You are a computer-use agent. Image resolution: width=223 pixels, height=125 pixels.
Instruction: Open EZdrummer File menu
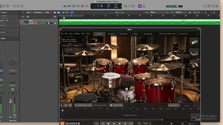(62, 34)
